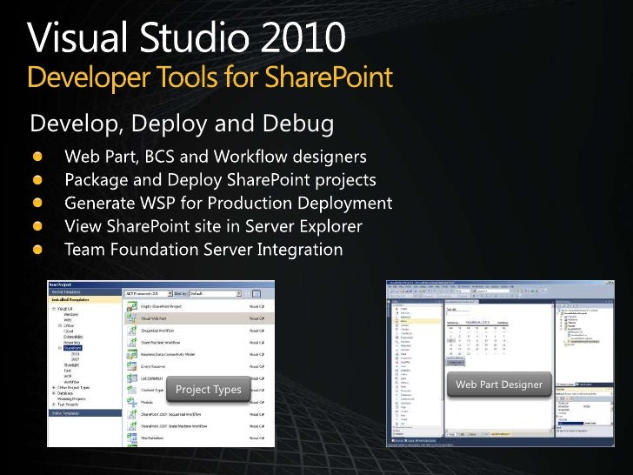Image resolution: width=633 pixels, height=475 pixels.
Task: Click the 'Generate WSP for Production Deployment' bullet
Action: point(229,203)
